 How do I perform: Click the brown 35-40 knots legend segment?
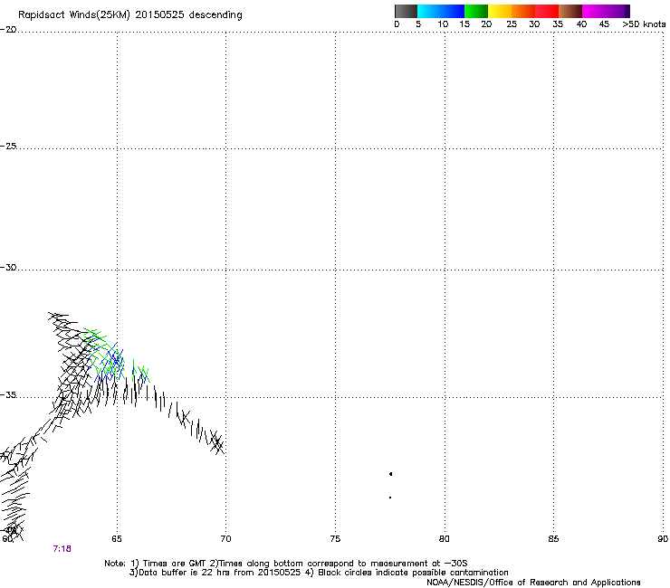click(x=570, y=11)
